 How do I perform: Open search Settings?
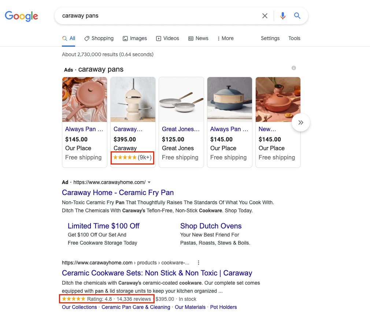(270, 38)
